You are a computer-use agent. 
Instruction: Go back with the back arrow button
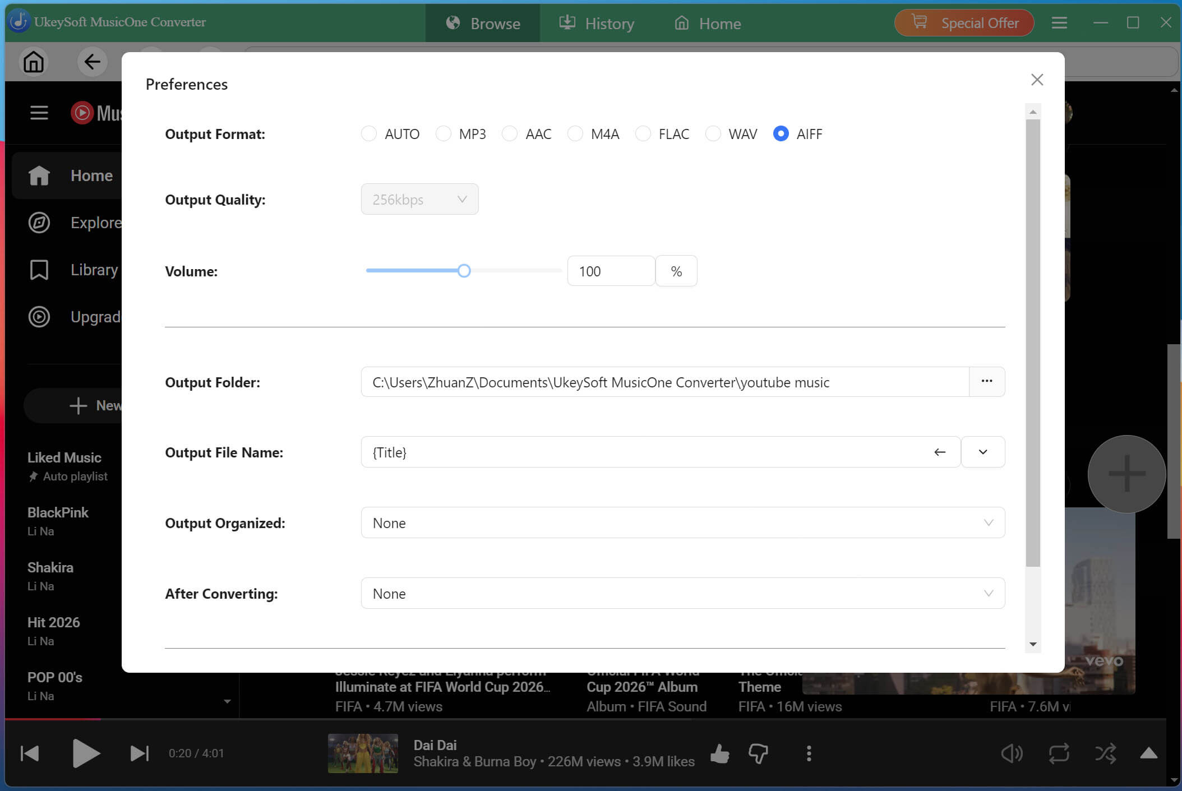[92, 62]
